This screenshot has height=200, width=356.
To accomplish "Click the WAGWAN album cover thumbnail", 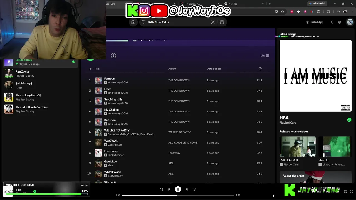I will pos(98,142).
